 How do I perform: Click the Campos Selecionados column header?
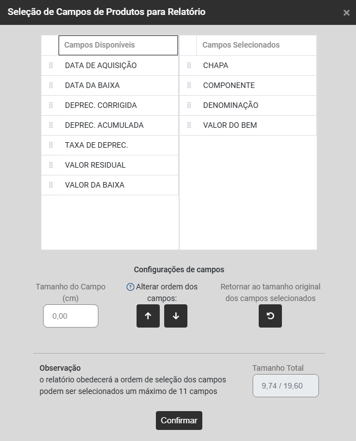pyautogui.click(x=241, y=45)
